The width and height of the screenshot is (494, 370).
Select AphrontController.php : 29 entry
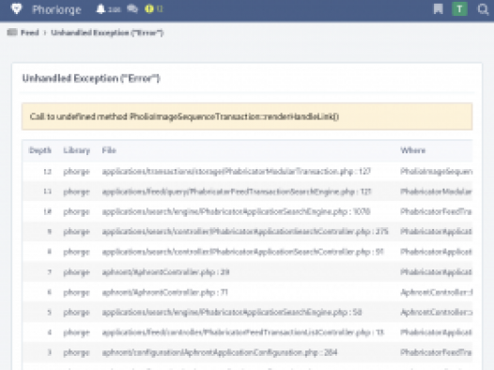pos(165,272)
